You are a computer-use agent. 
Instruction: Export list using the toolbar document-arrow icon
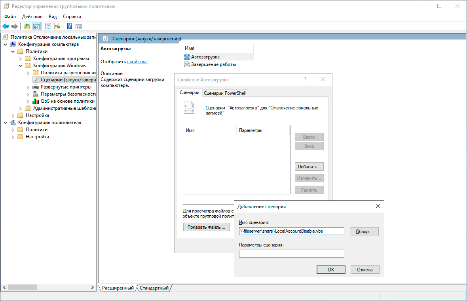click(x=57, y=26)
